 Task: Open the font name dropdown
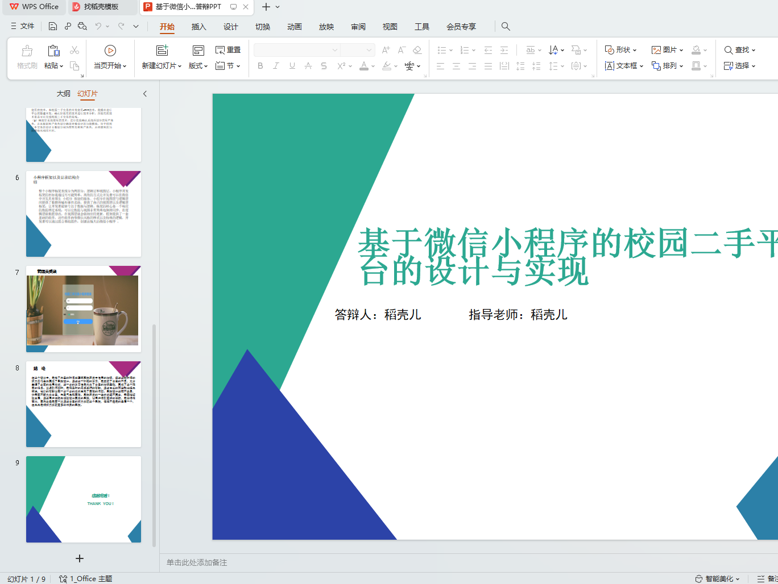(335, 50)
